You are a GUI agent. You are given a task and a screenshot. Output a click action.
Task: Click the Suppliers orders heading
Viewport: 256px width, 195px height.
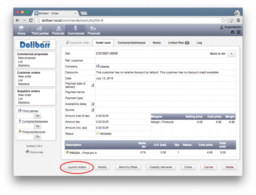coord(29,91)
